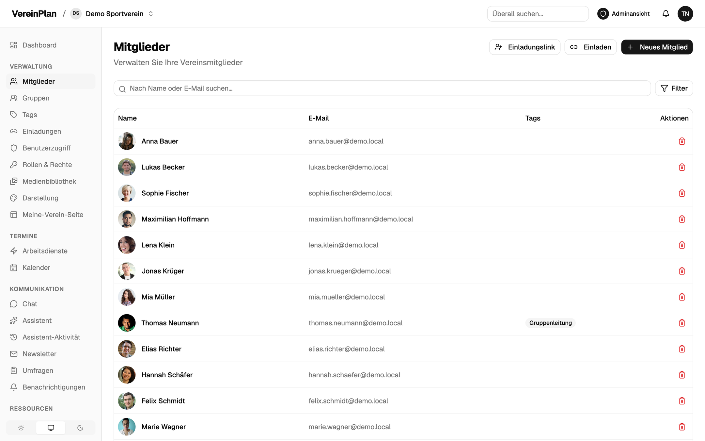Click the Einladen button

coord(590,47)
